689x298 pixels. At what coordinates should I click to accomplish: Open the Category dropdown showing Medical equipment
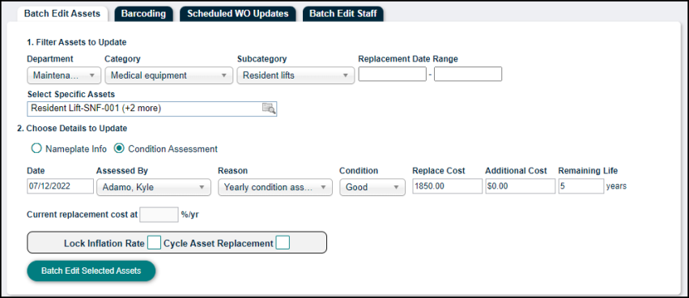click(168, 75)
